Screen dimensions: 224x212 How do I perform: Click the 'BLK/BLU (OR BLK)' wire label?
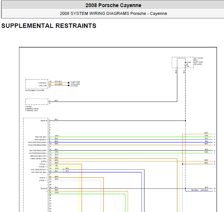pyautogui.click(x=200, y=190)
